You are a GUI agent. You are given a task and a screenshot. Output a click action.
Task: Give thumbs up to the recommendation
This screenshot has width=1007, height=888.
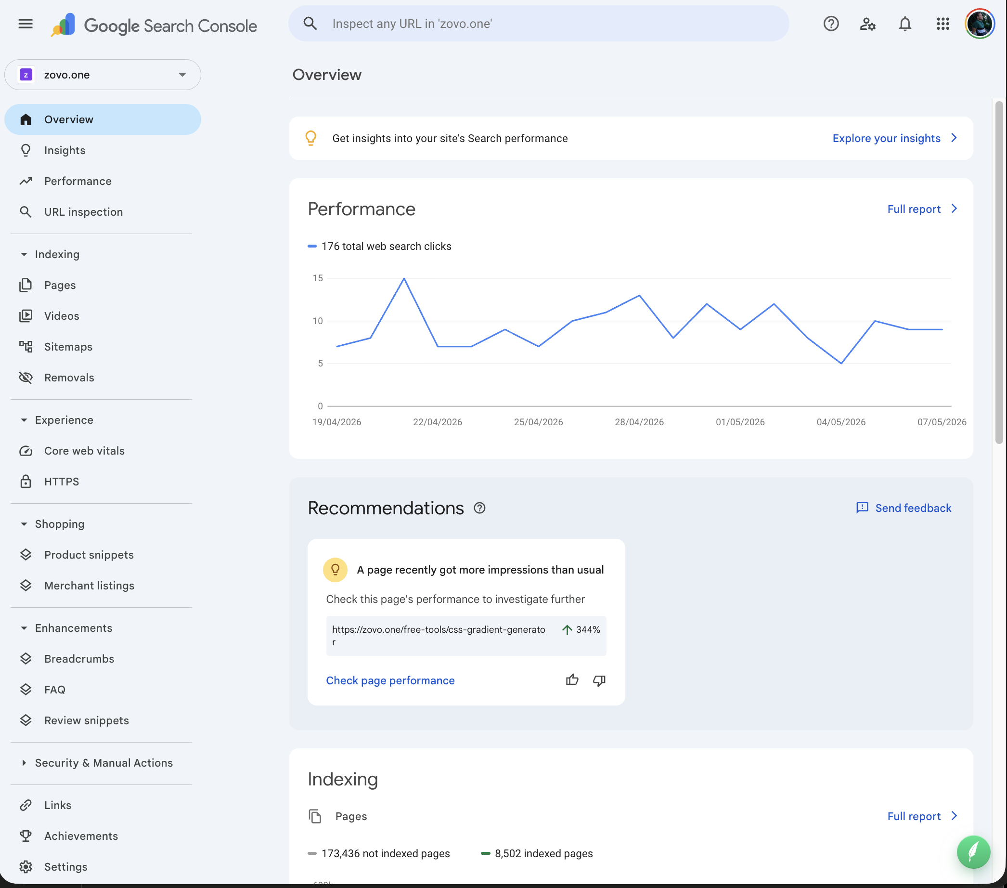(572, 680)
